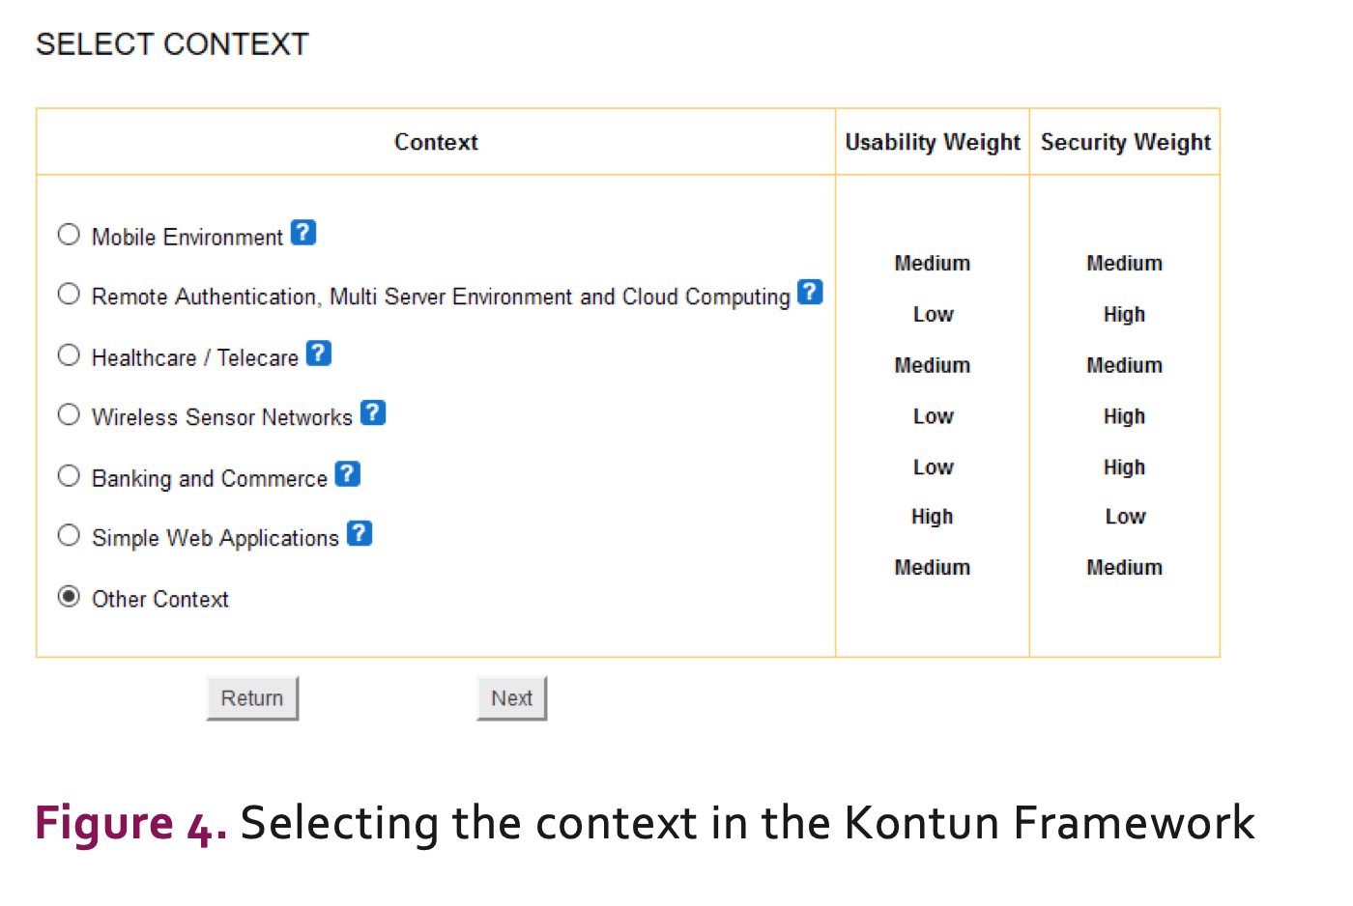
Task: Click help icon beside Remote Authentication option
Action: [x=810, y=292]
